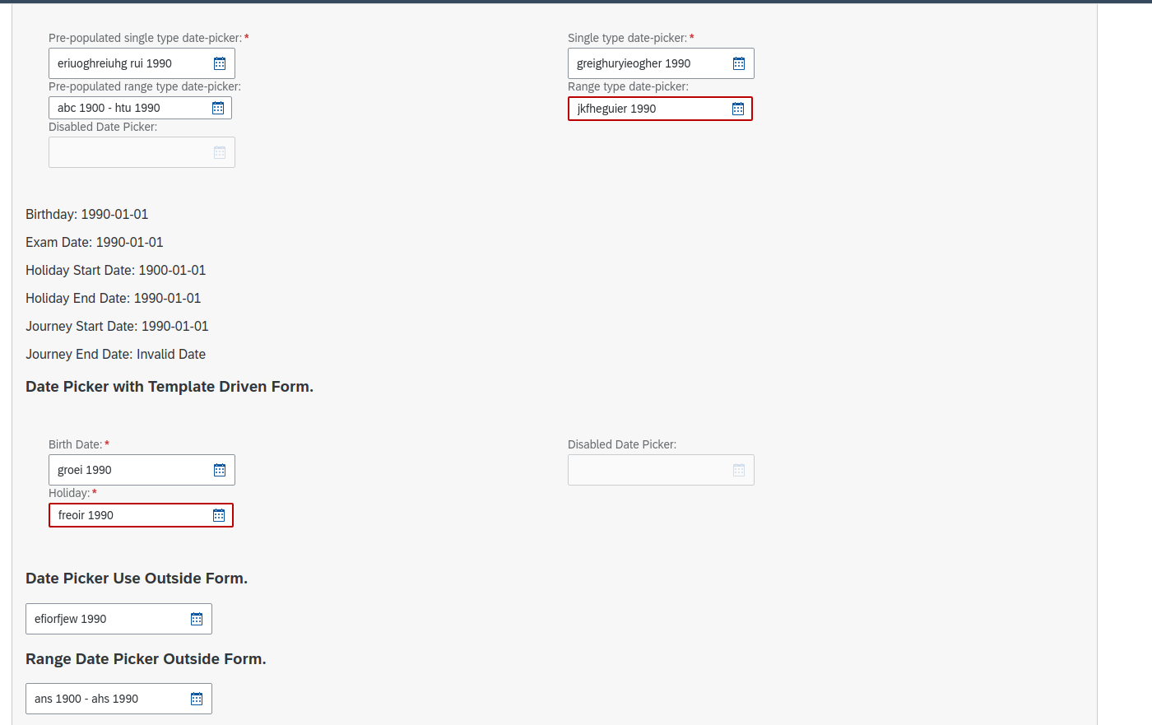Click the top Disabled Date Picker calendar icon
This screenshot has width=1152, height=725.
(219, 151)
